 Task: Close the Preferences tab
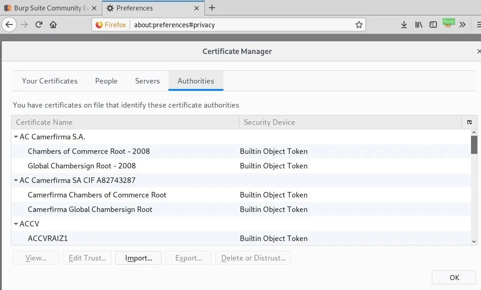[197, 8]
